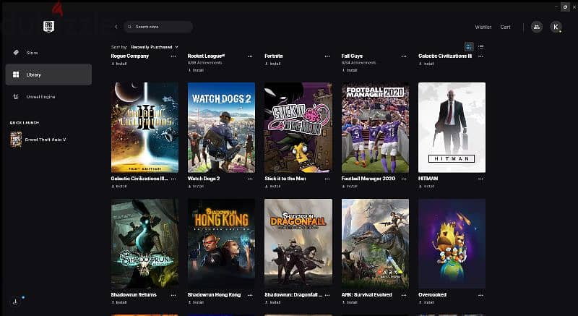Image resolution: width=578 pixels, height=316 pixels.
Task: Open ARK: Survival Evolved cover art
Action: tap(375, 244)
